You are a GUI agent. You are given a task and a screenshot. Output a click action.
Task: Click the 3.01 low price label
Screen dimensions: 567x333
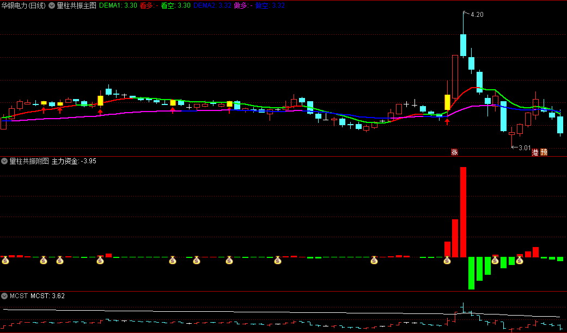(x=525, y=147)
